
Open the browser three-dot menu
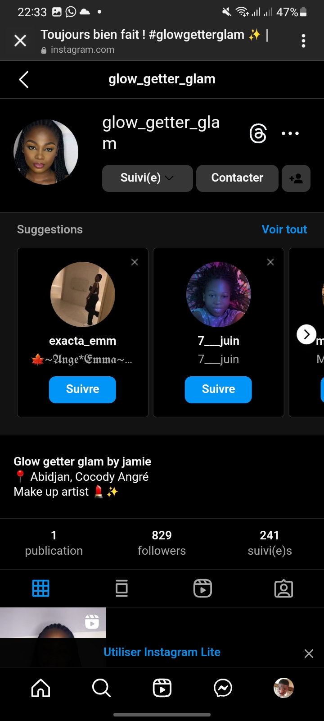[x=304, y=41]
